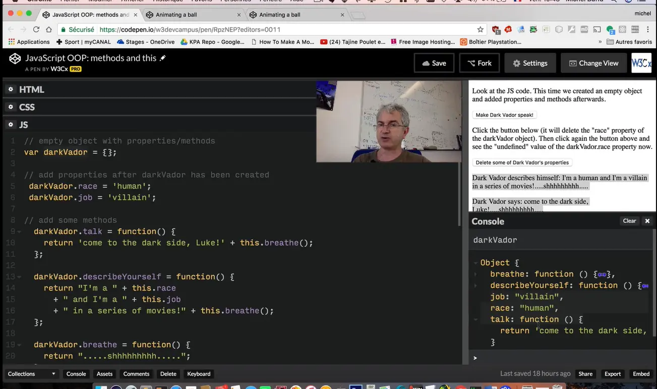Screen dimensions: 657x389
Task: Open the HTML editor settings gear
Action: (x=10, y=89)
